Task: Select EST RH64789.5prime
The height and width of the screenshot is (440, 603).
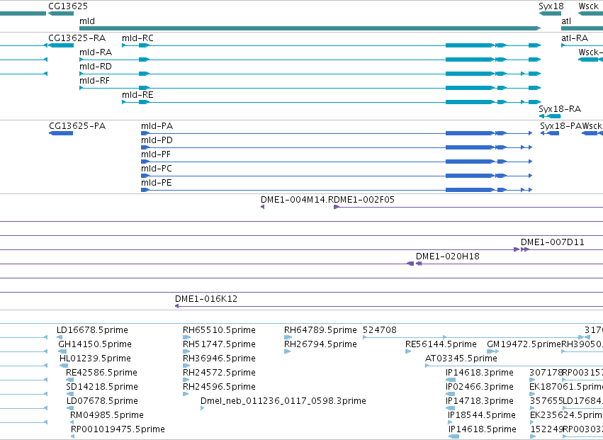Action: 321,330
